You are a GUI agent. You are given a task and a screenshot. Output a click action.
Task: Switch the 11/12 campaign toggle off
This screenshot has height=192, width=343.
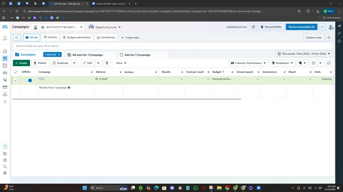tap(29, 80)
